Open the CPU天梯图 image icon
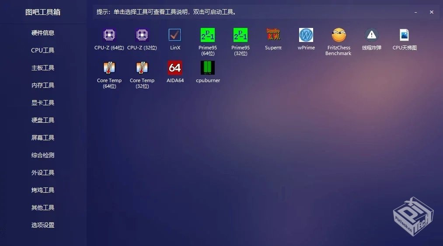 [x=404, y=35]
